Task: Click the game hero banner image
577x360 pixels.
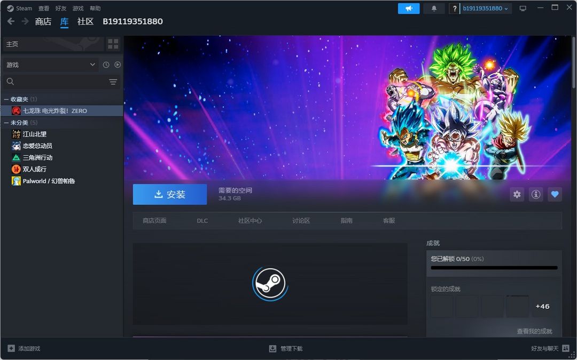Action: [x=347, y=108]
